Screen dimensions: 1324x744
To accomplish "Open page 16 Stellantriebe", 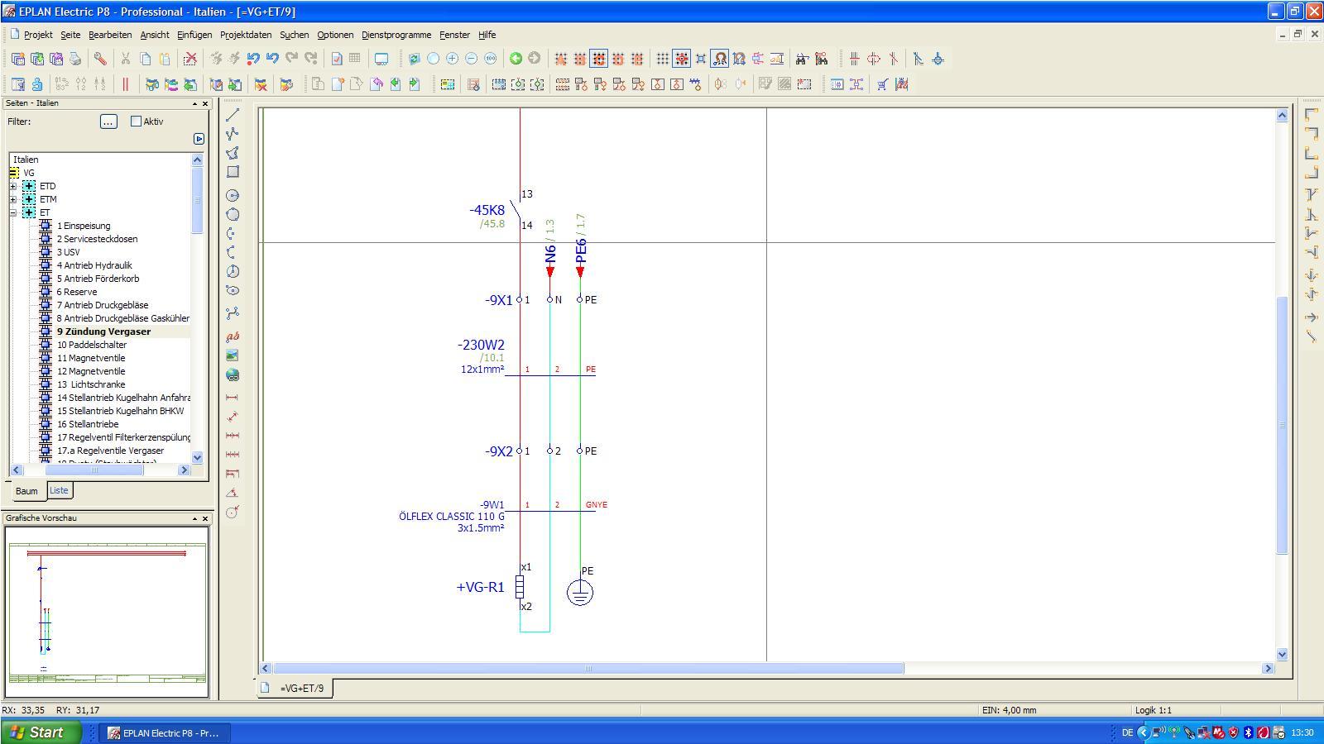I will pos(88,424).
